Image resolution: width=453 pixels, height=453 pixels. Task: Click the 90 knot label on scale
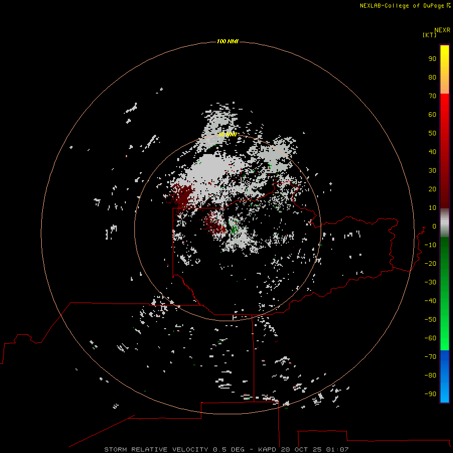point(432,59)
